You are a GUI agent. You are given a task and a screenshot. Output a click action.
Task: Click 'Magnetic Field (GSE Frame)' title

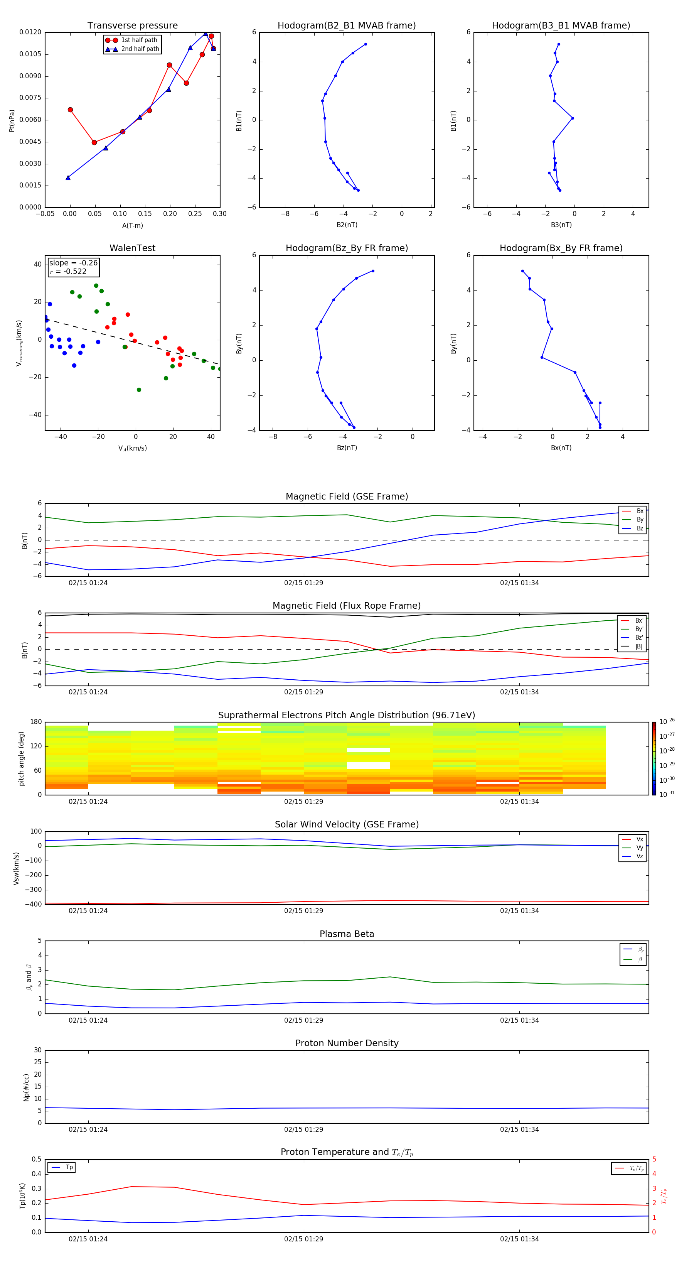347,496
